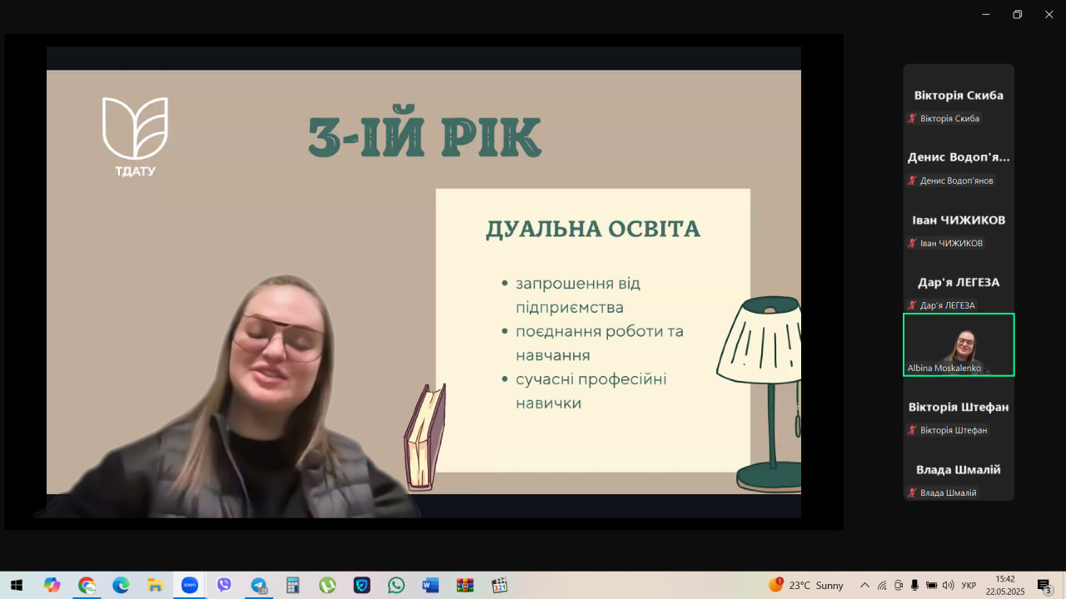The width and height of the screenshot is (1066, 599).
Task: Launch Copilot from the taskbar
Action: click(x=52, y=585)
